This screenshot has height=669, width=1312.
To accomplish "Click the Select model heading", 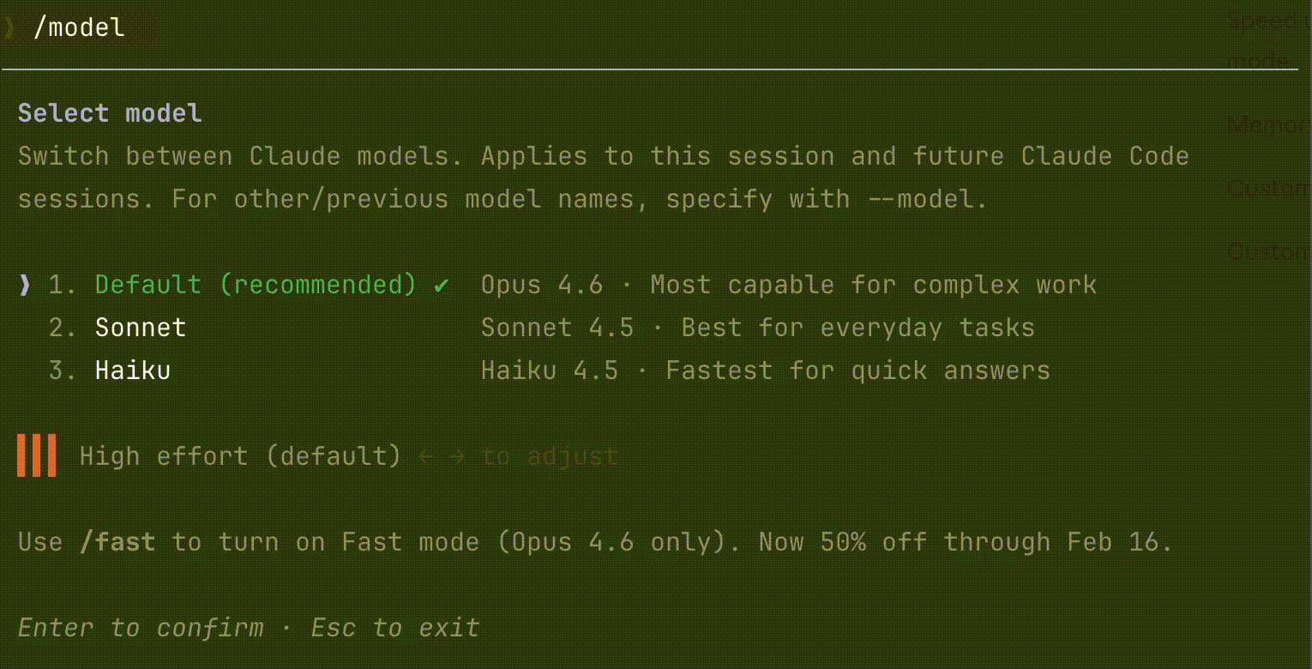I will coord(110,113).
